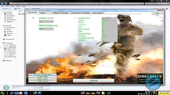The width and height of the screenshot is (170, 95).
Task: Open the File menu in Explorer
Action: pyautogui.click(x=2, y=6)
